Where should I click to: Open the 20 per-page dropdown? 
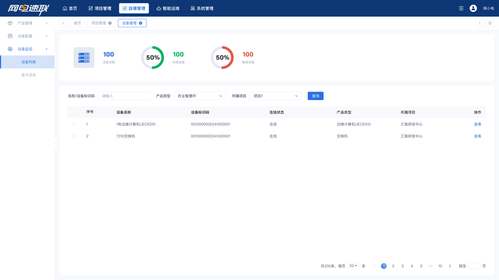pyautogui.click(x=353, y=266)
